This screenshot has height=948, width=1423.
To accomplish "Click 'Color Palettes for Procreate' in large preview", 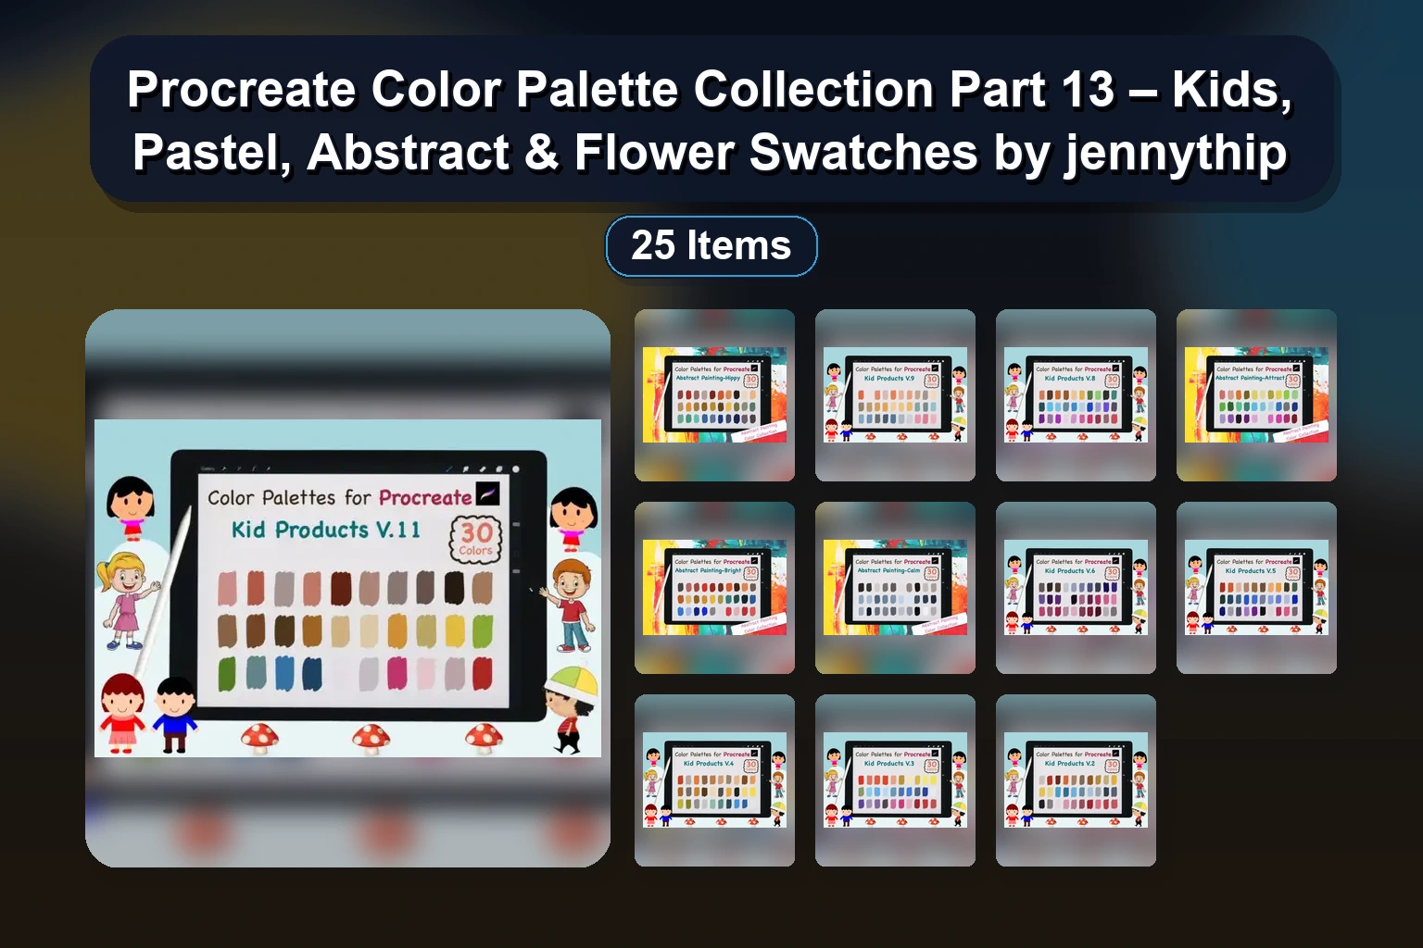I will click(339, 498).
